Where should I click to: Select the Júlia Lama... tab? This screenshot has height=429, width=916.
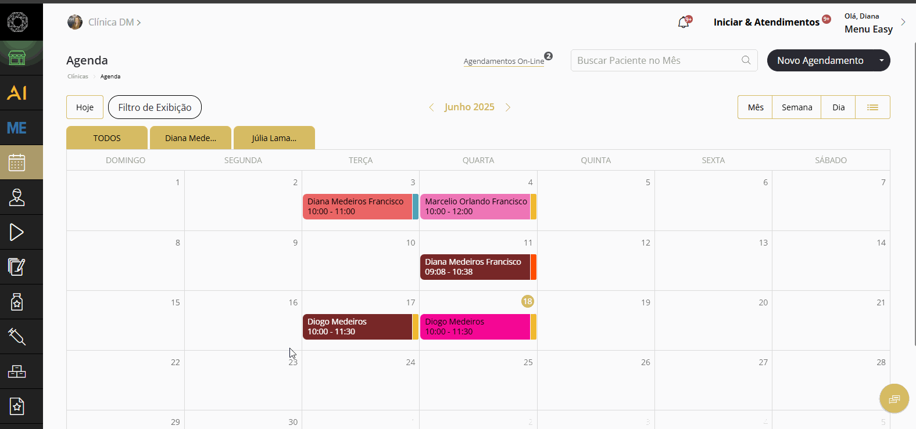pyautogui.click(x=274, y=138)
